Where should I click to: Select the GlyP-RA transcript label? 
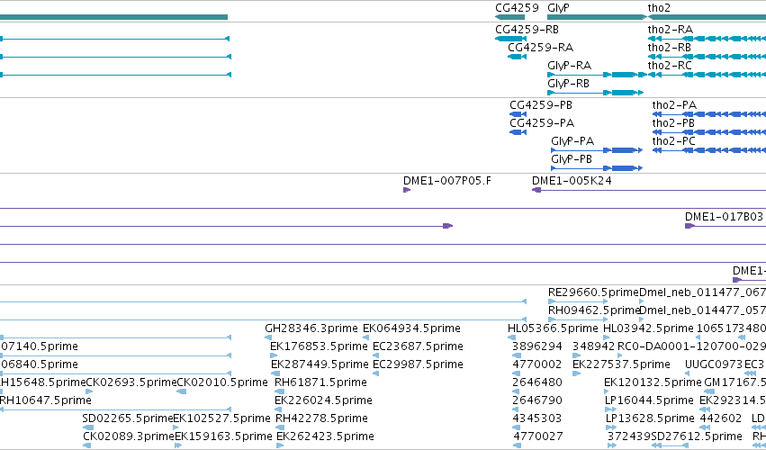click(569, 66)
